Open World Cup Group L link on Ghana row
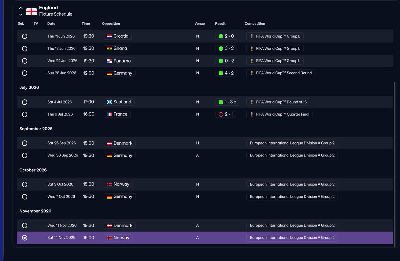This screenshot has width=400, height=261. click(x=275, y=48)
